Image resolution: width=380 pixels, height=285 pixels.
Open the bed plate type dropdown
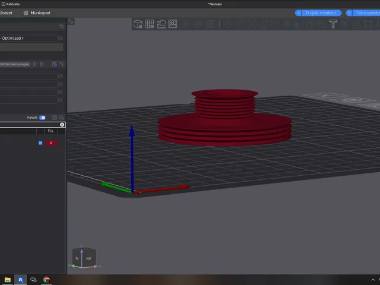[x=31, y=47]
